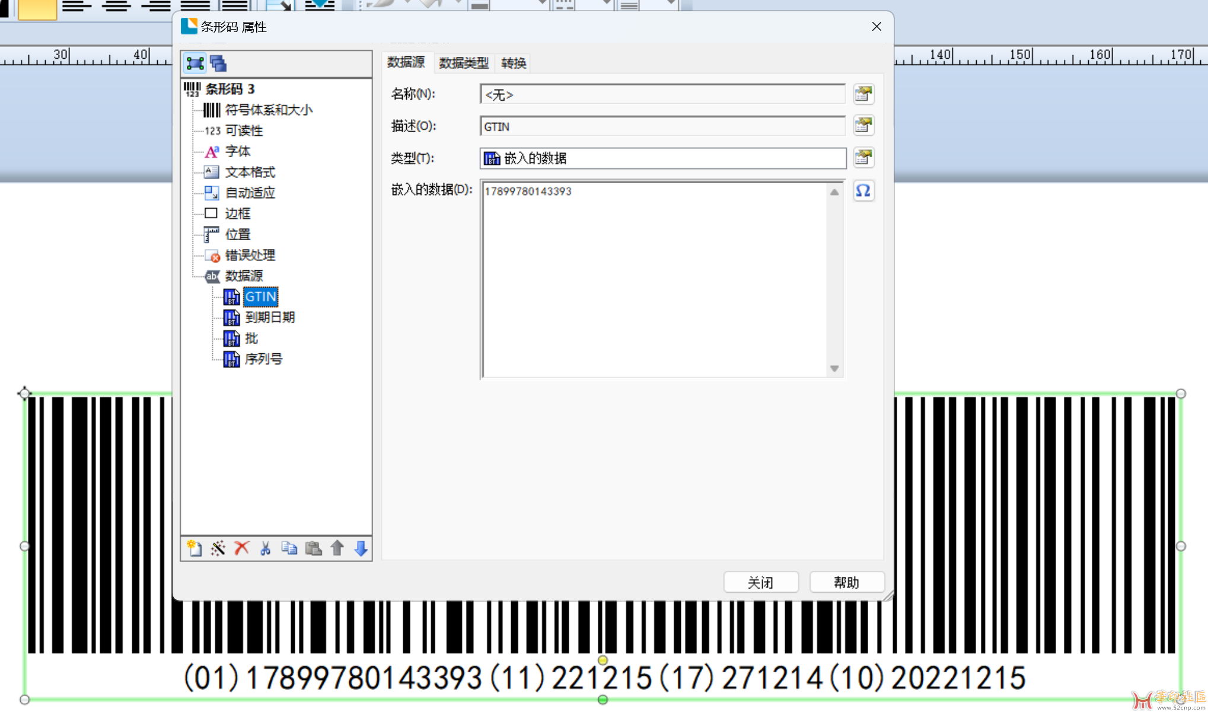Toggle the selected object properties view icon
Viewport: 1208px width, 712px height.
point(195,63)
